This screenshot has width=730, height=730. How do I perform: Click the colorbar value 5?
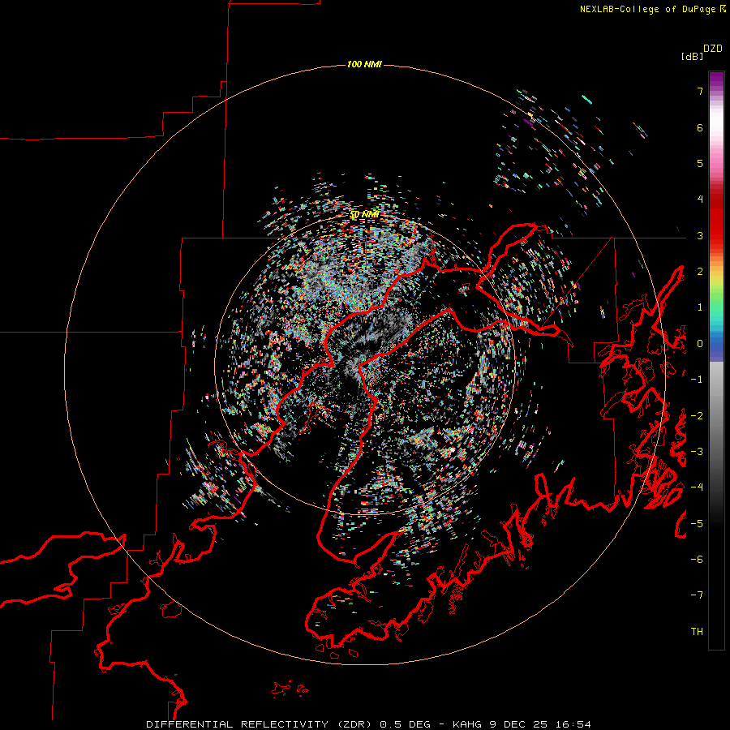[700, 163]
